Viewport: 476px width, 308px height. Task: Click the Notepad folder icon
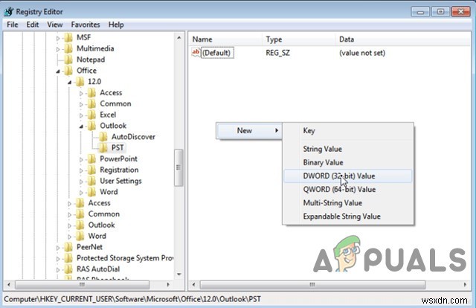click(x=68, y=60)
